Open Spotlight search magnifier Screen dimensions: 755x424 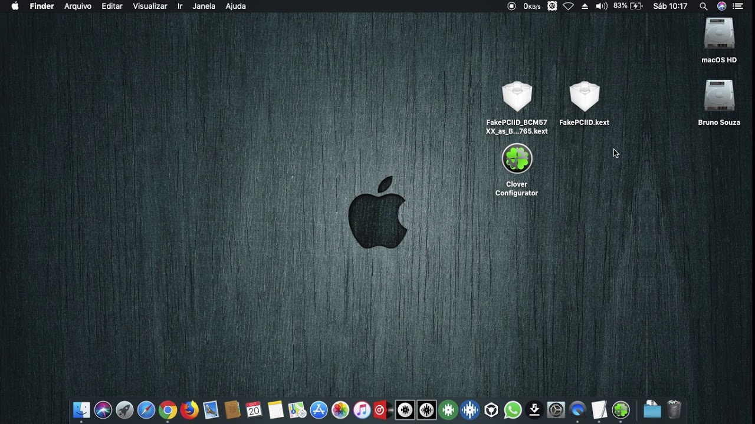tap(704, 6)
